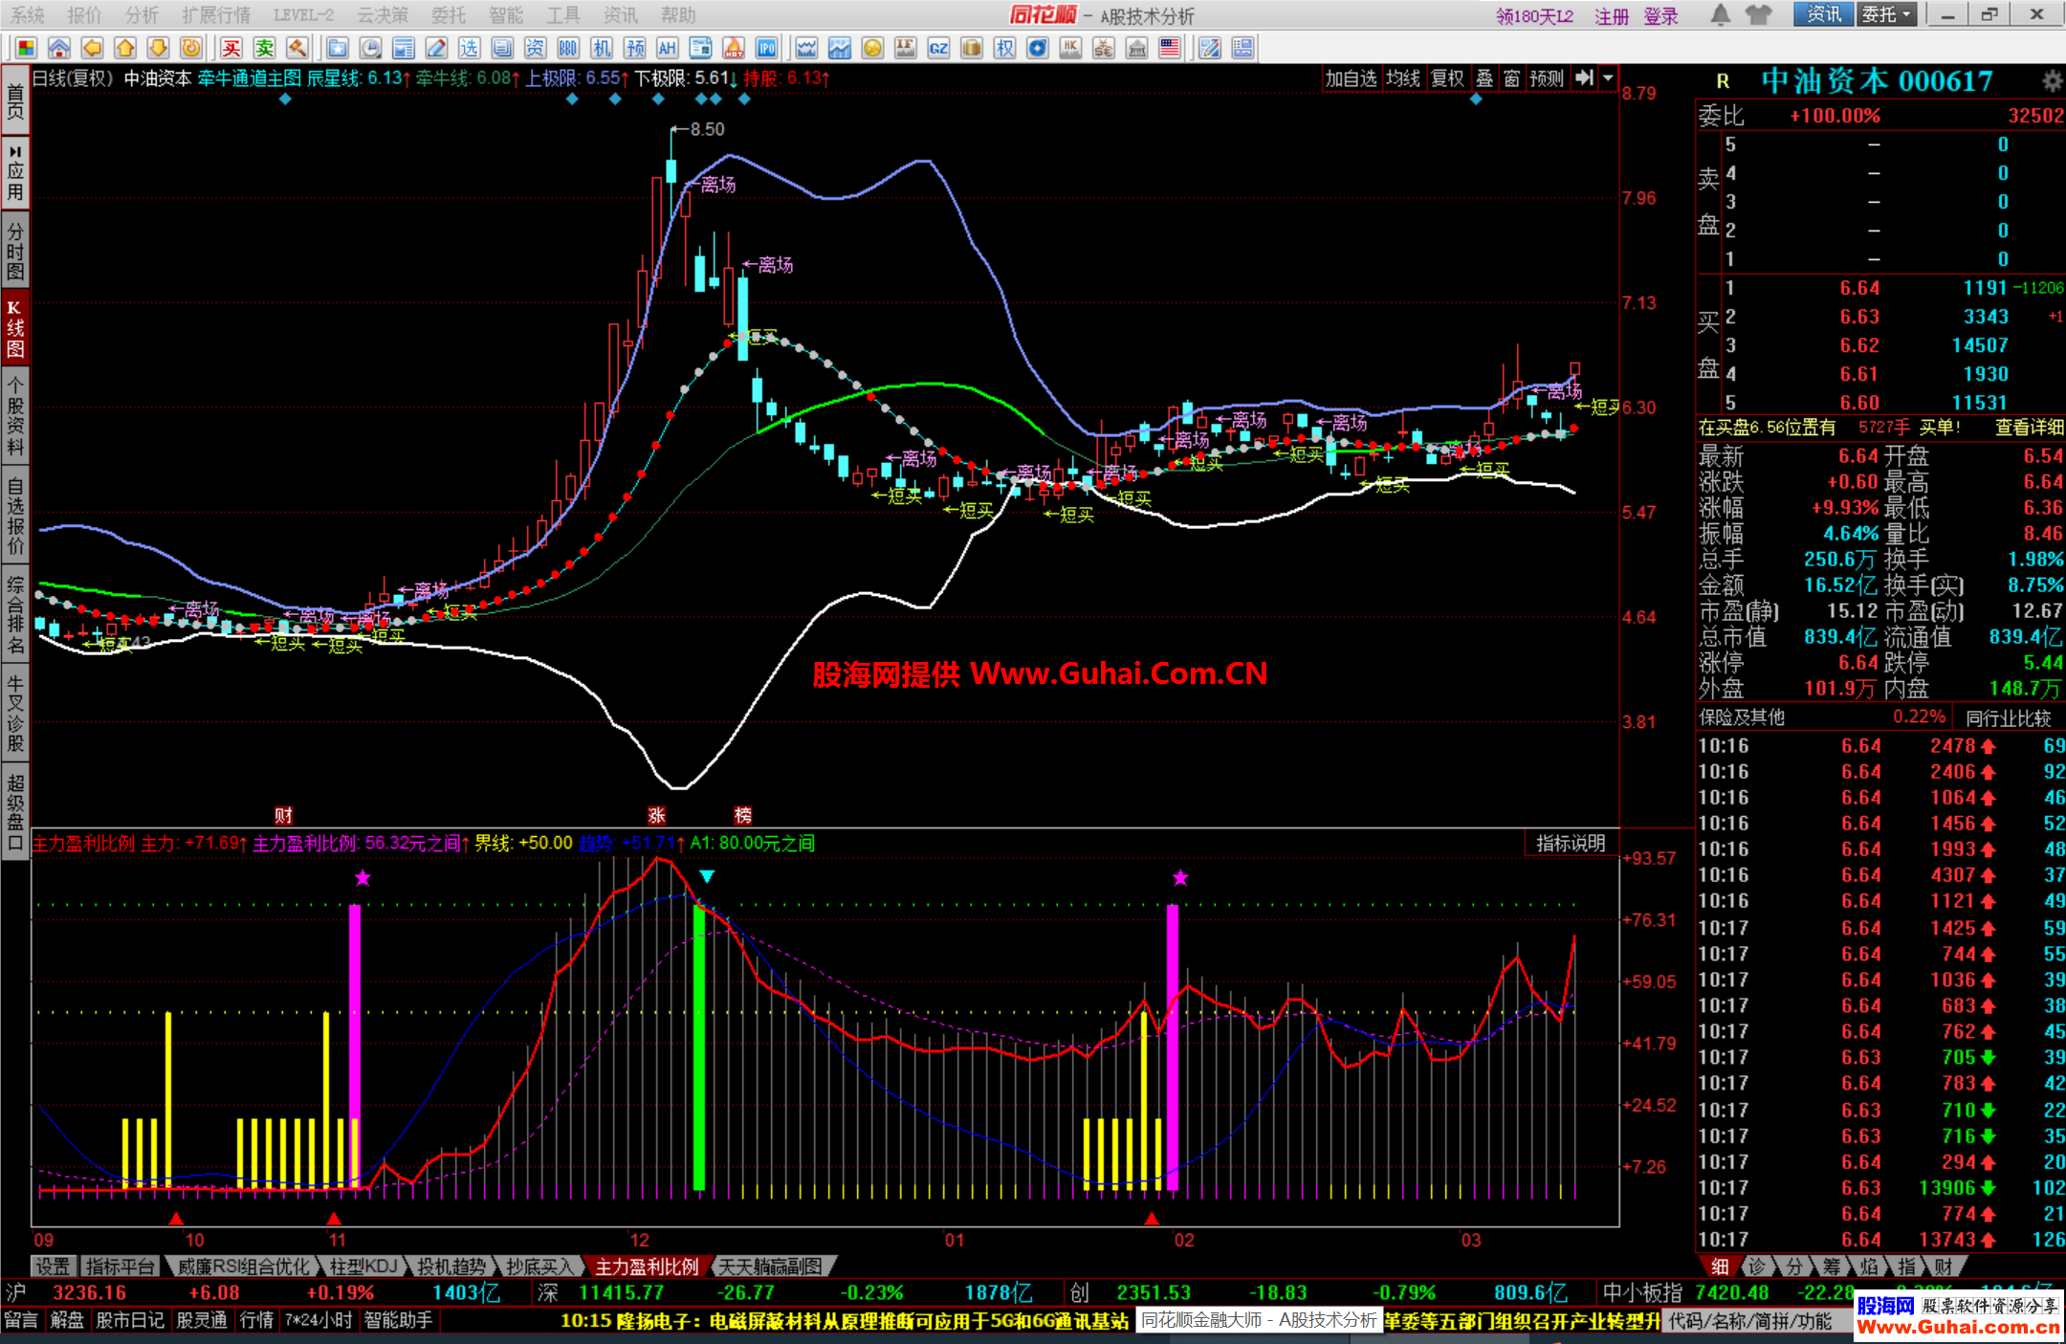Switch to 筹 chips view at panel bottom
Viewport: 2066px width, 1344px height.
point(1832,1267)
